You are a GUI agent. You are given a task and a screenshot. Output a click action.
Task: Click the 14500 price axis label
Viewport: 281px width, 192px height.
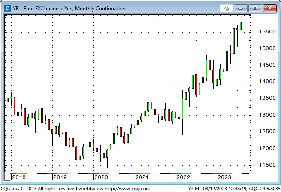point(267,65)
